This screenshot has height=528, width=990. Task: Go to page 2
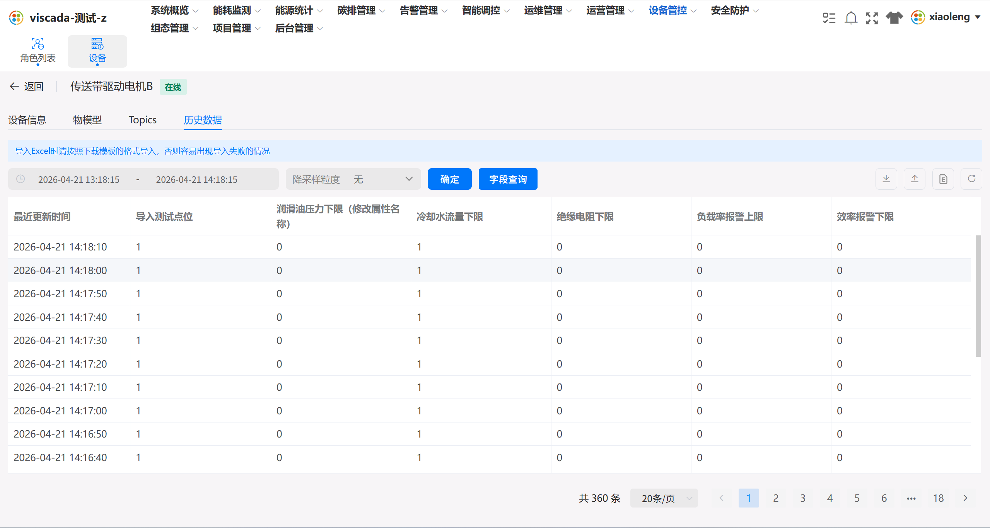(776, 498)
